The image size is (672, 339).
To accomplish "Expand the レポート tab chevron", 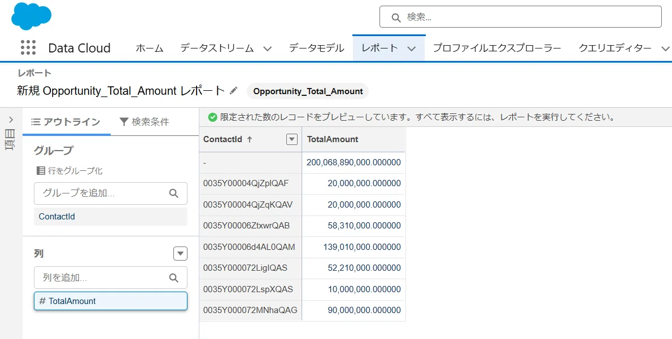I will tap(412, 49).
